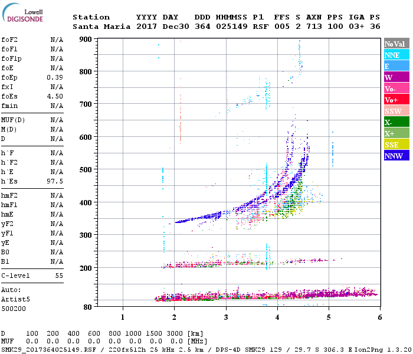Screen dimensions: 413x354
Task: Click the DPS-4D instrument model text
Action: coord(228,350)
